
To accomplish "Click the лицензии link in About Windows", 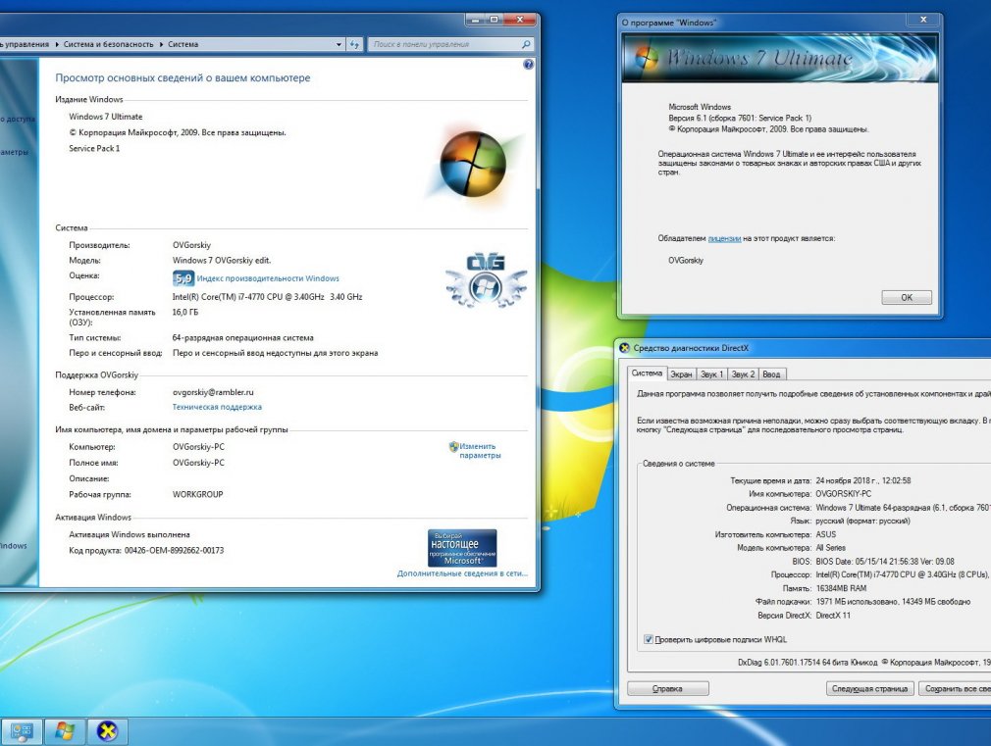I will (724, 239).
